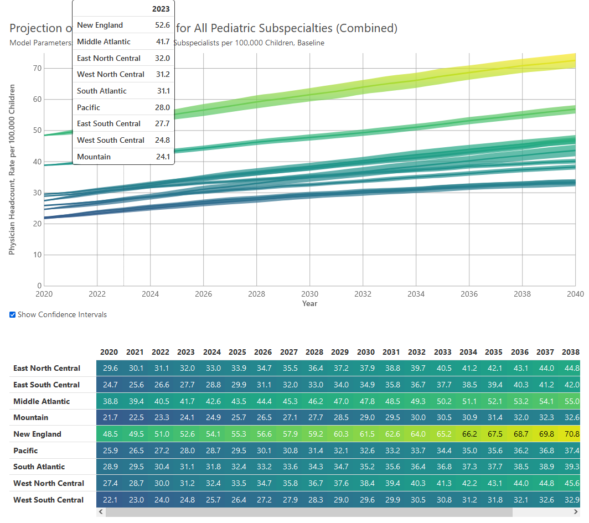Screen dimensions: 589x523
Task: Click the Pacific 2030 cell showing 32.6
Action: pos(367,450)
